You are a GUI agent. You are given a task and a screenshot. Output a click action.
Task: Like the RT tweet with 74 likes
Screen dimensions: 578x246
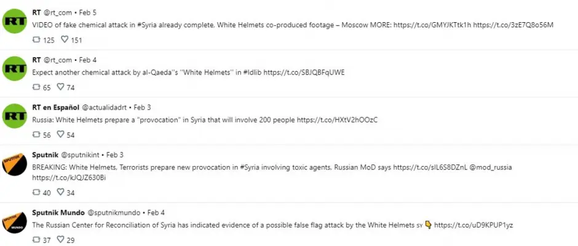click(x=60, y=87)
